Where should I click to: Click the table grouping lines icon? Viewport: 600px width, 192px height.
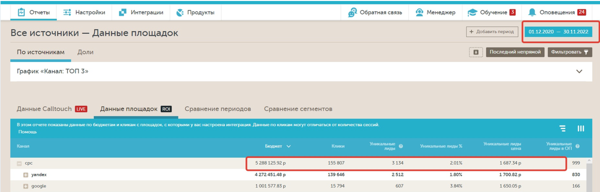click(562, 128)
